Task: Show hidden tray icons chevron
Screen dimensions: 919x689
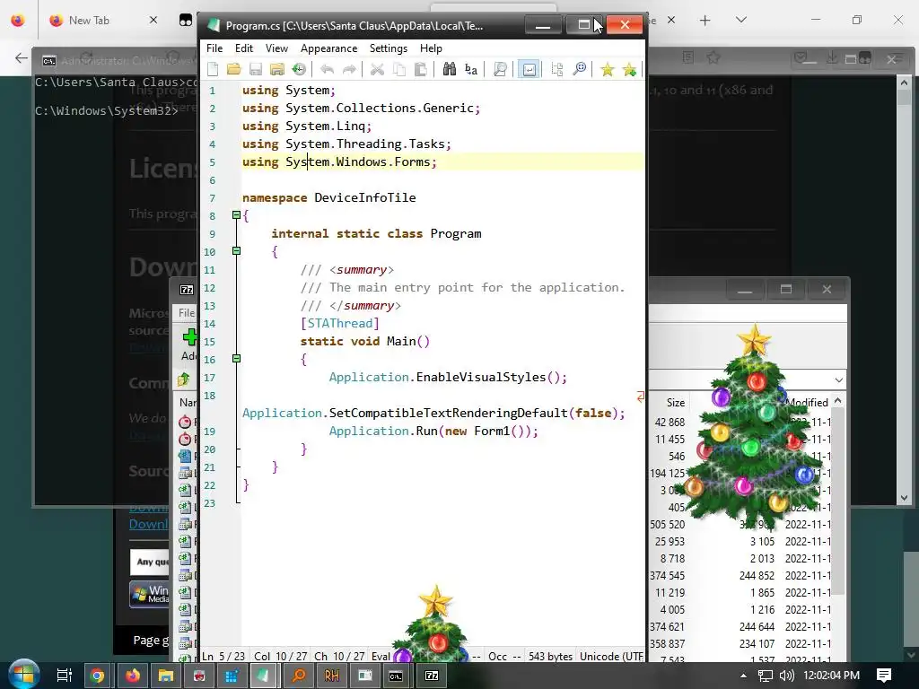Action: point(743,676)
